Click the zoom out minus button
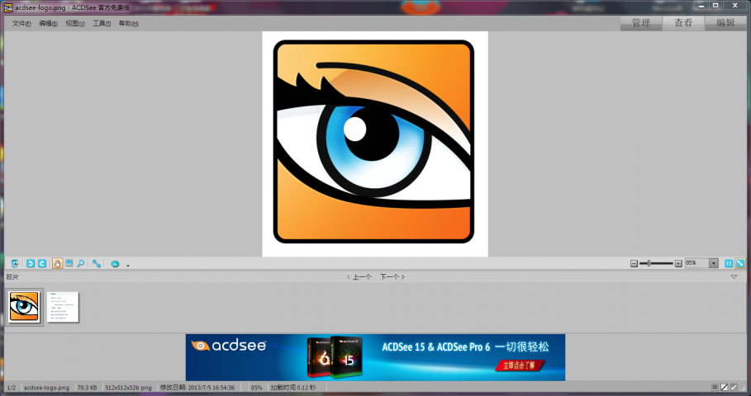 [634, 263]
